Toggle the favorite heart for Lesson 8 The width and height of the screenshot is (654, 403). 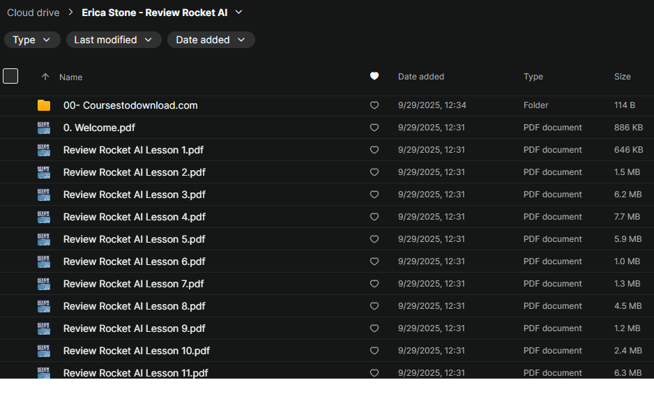[x=374, y=306]
